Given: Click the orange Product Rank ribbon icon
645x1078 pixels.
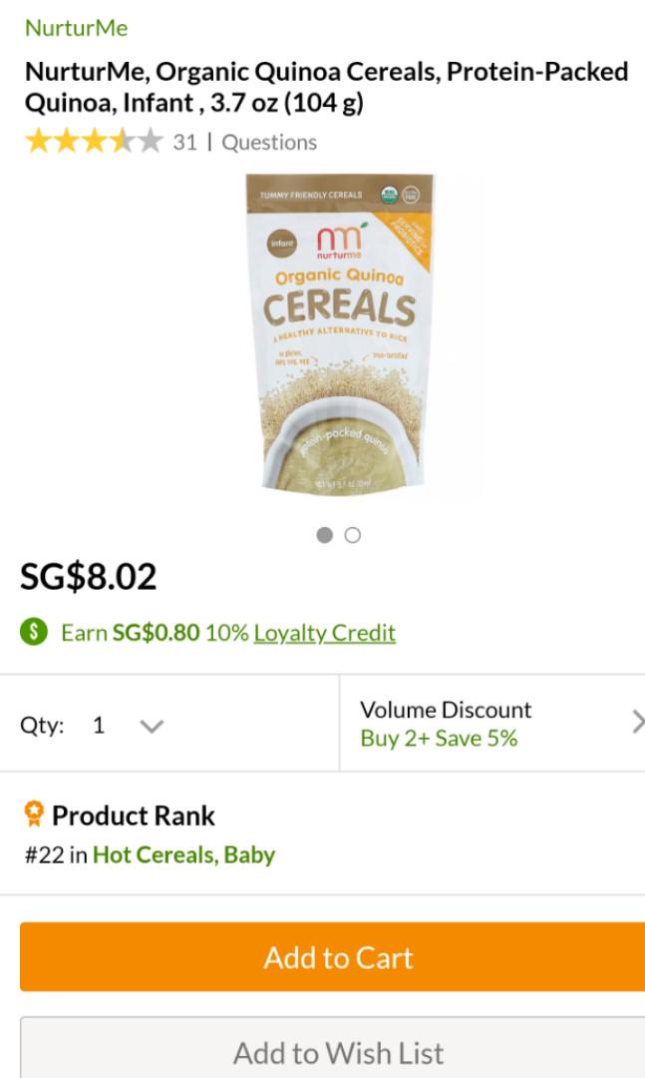Looking at the screenshot, I should point(34,814).
